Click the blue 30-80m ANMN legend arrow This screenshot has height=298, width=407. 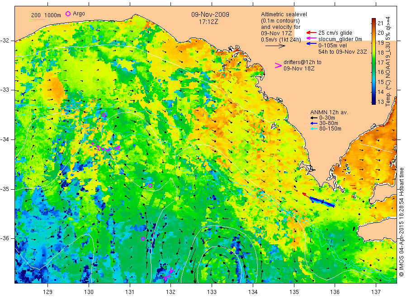tap(314, 123)
